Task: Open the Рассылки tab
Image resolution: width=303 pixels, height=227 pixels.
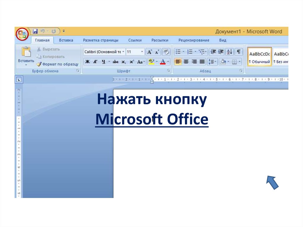Action: point(160,40)
